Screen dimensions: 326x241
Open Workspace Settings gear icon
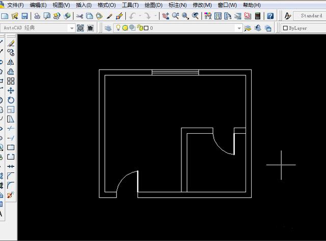pyautogui.click(x=80, y=28)
